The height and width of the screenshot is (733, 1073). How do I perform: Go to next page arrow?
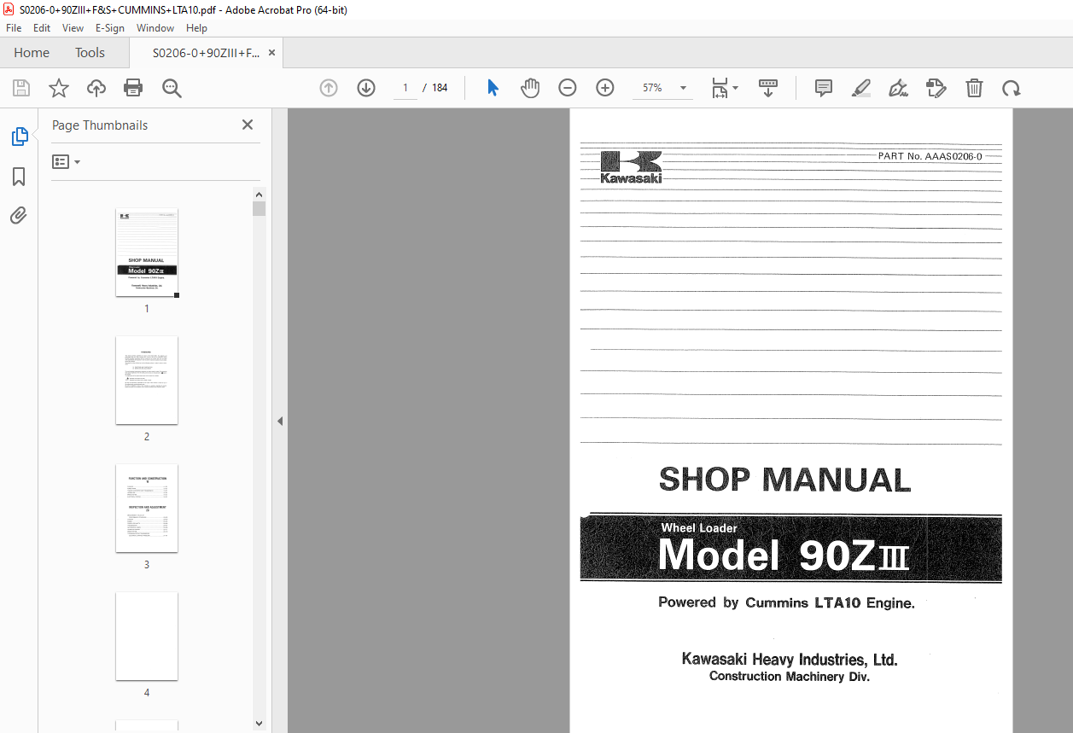click(366, 88)
